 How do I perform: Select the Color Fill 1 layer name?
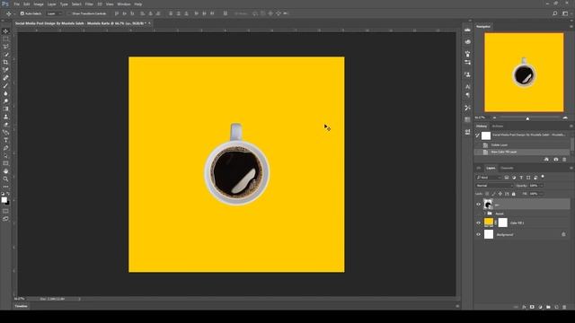[x=517, y=223]
